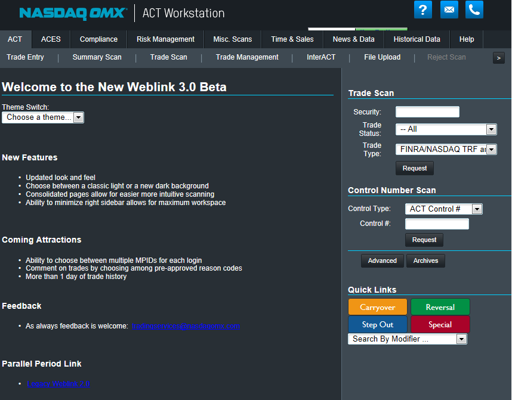
Task: Click the red Special quick link
Action: click(440, 324)
